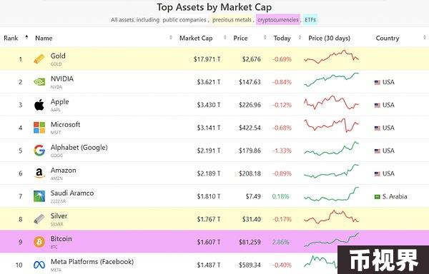Open the Silver asset link
429x274 pixels.
point(59,216)
